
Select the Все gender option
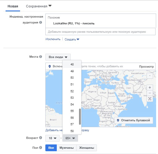(x=51, y=148)
